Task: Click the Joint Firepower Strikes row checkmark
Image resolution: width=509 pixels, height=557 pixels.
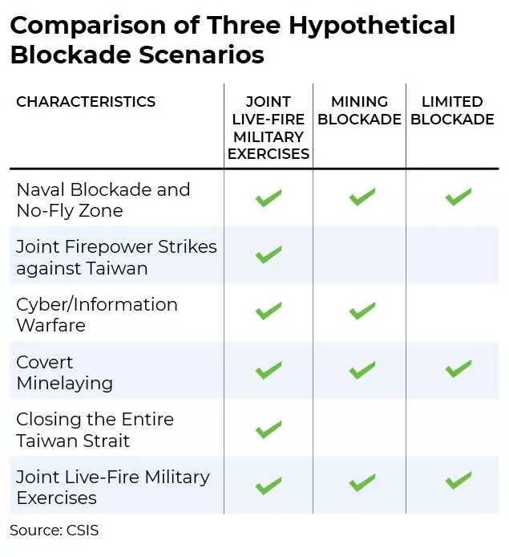Action: tap(269, 255)
